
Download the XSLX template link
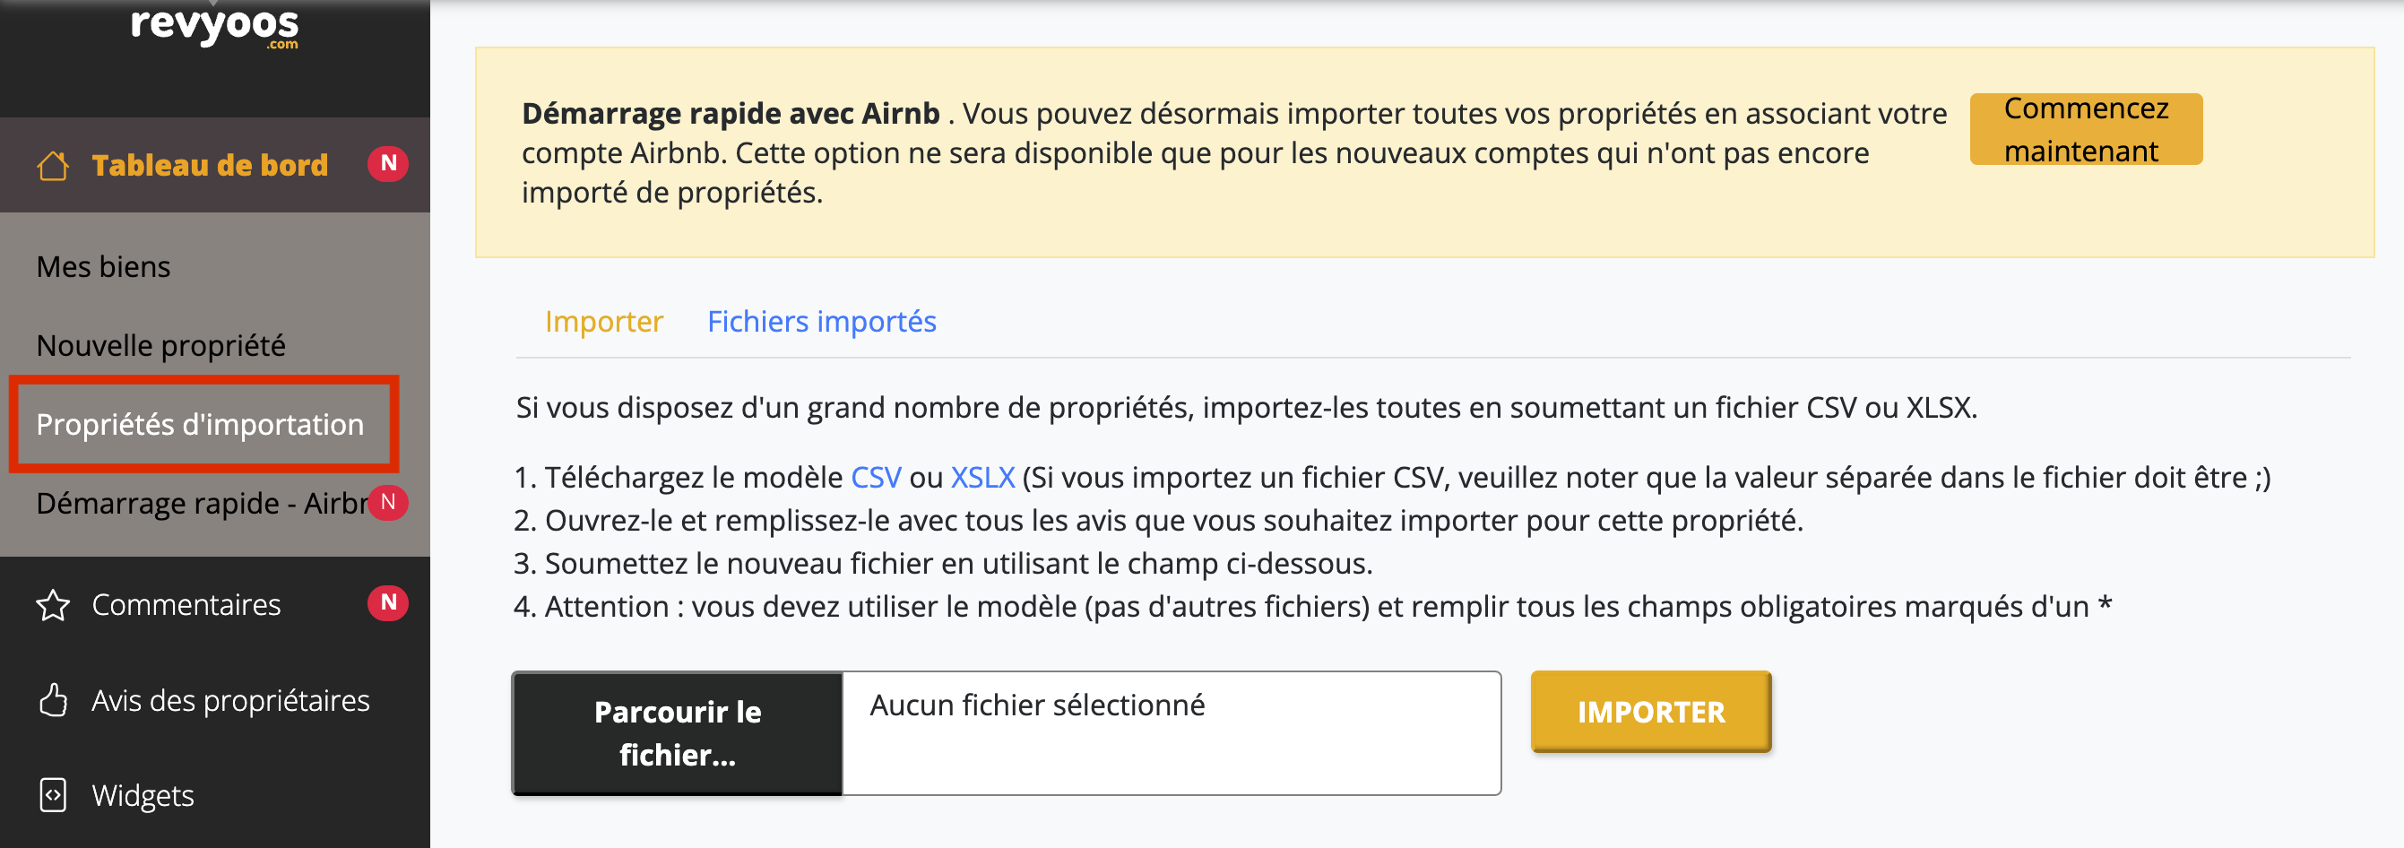coord(981,477)
